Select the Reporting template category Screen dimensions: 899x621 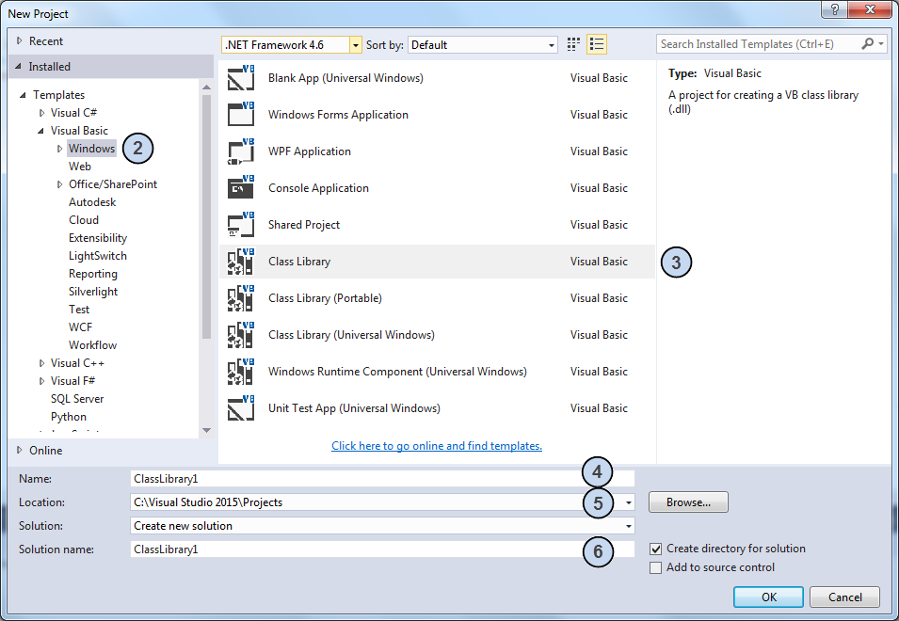click(93, 274)
